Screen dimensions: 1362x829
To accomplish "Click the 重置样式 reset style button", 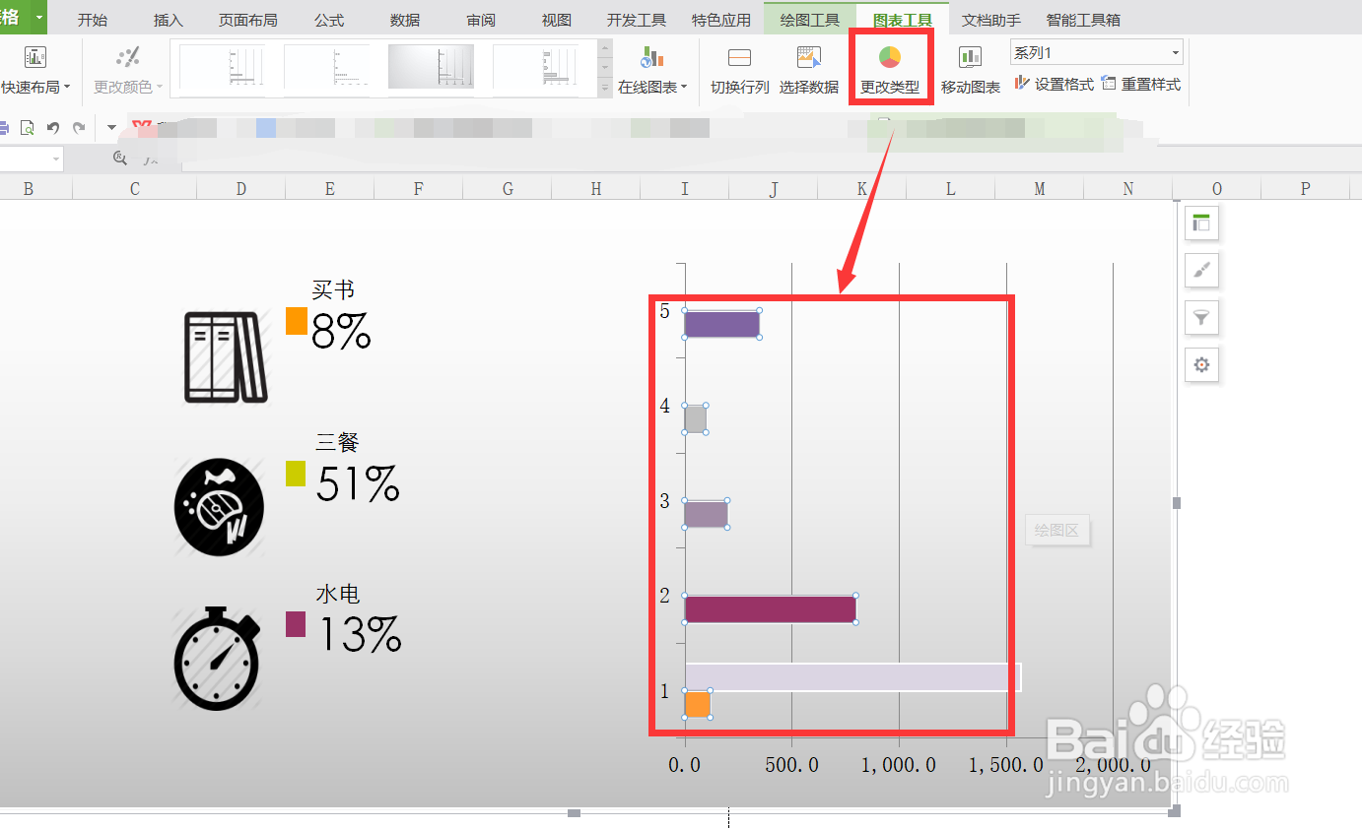I will tap(1140, 85).
